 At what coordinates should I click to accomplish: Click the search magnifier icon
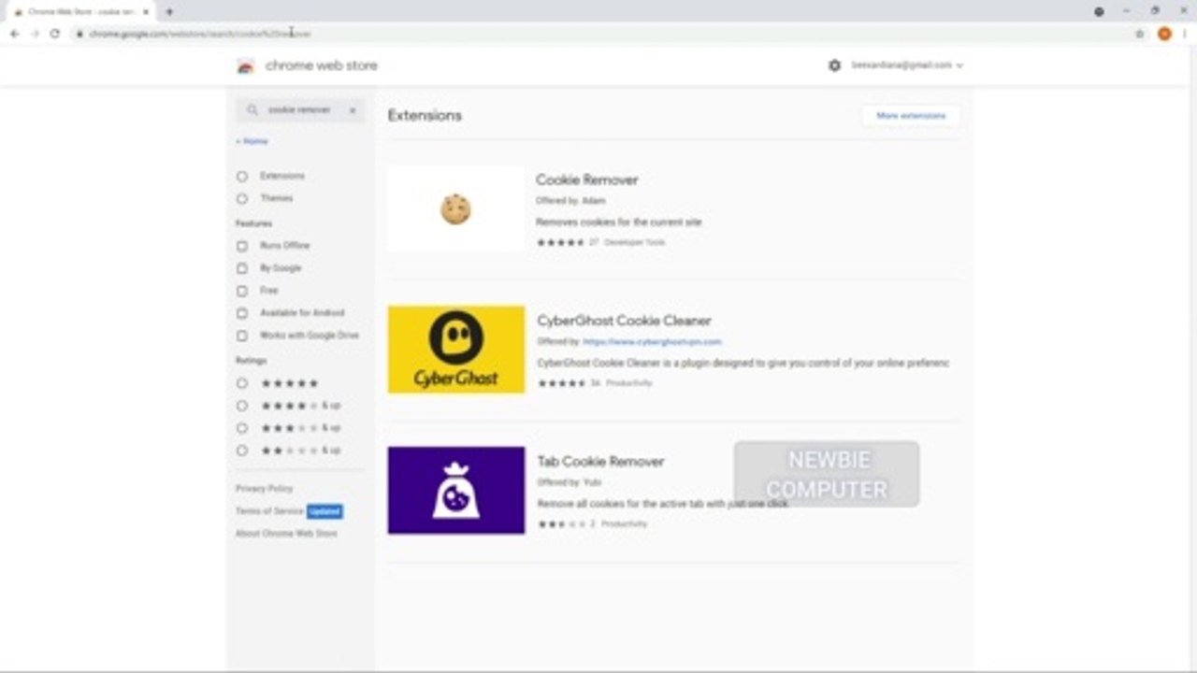[x=252, y=110]
